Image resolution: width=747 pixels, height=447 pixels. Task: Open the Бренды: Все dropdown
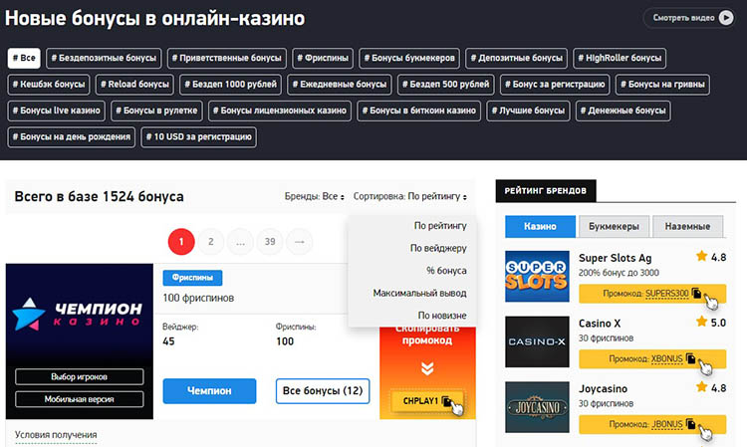[x=314, y=196]
